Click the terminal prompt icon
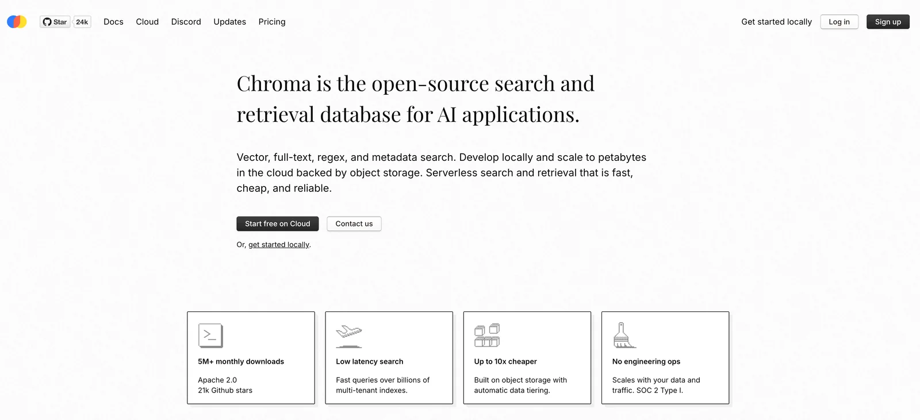Screen dimensions: 920x420 pos(210,336)
